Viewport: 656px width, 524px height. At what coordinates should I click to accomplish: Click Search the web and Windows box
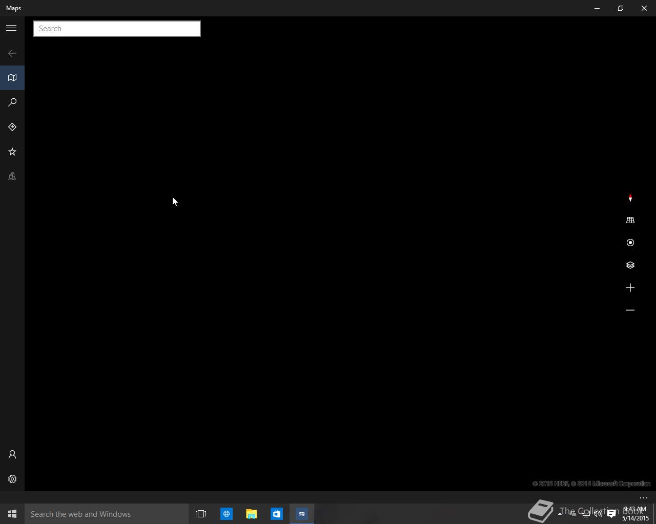pyautogui.click(x=107, y=514)
